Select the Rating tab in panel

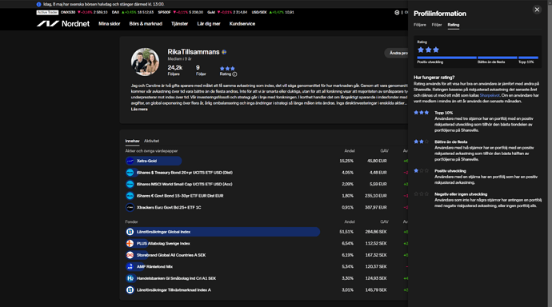[x=454, y=25]
